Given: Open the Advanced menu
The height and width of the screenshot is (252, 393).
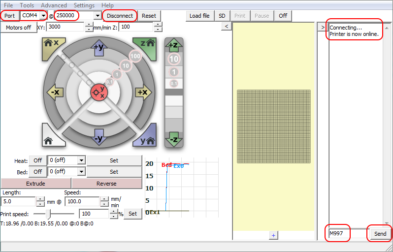Looking at the screenshot, I should tap(54, 5).
